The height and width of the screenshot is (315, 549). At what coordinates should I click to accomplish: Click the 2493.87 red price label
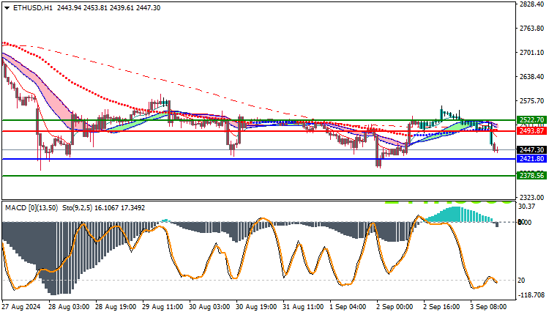click(531, 130)
